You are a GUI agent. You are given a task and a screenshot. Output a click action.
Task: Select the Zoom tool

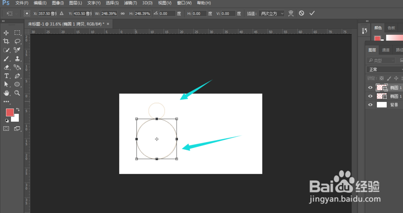[17, 93]
